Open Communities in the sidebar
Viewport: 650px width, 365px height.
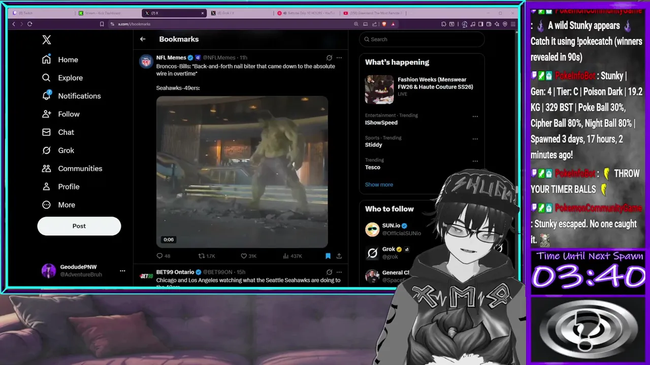tap(72, 168)
